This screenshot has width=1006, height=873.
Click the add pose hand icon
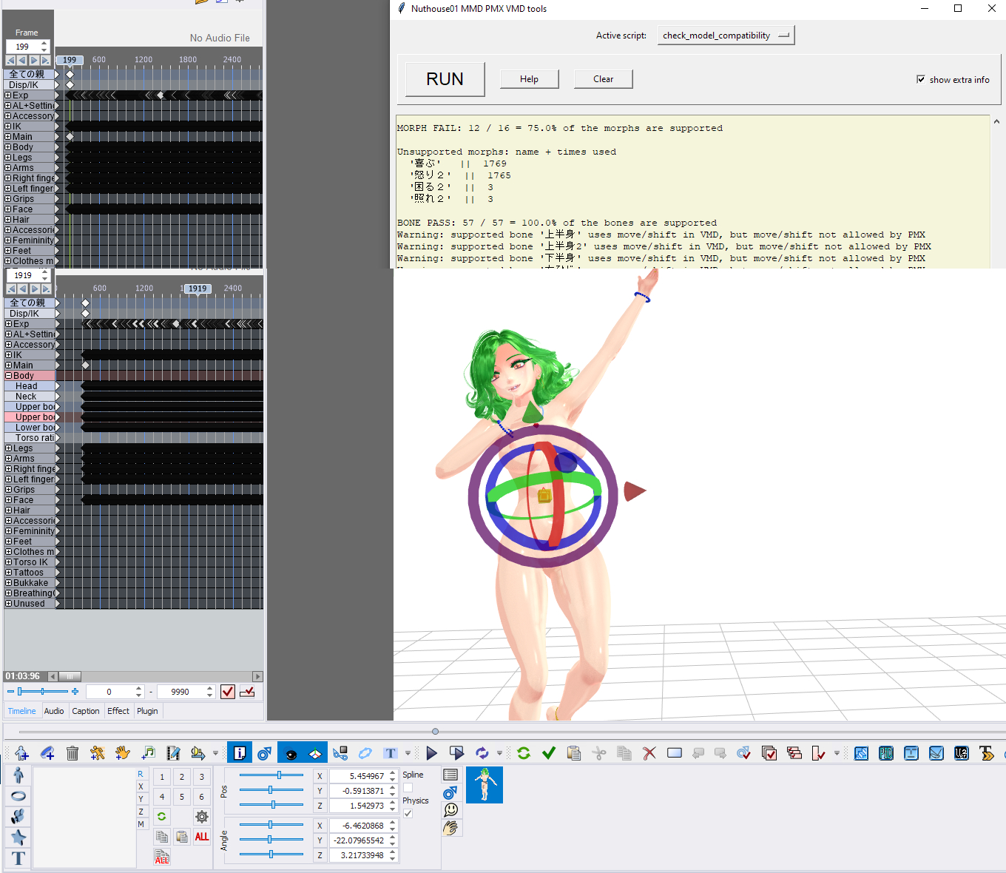[122, 753]
